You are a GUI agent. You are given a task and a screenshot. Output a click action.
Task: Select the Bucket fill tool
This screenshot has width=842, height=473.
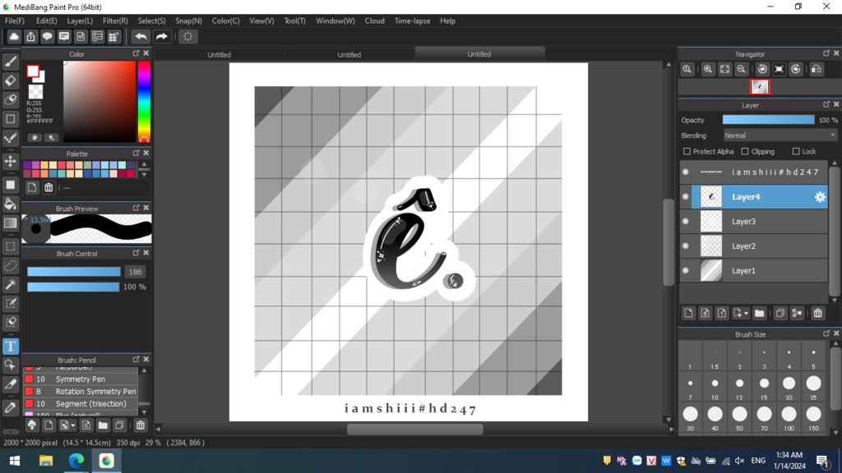pos(10,204)
